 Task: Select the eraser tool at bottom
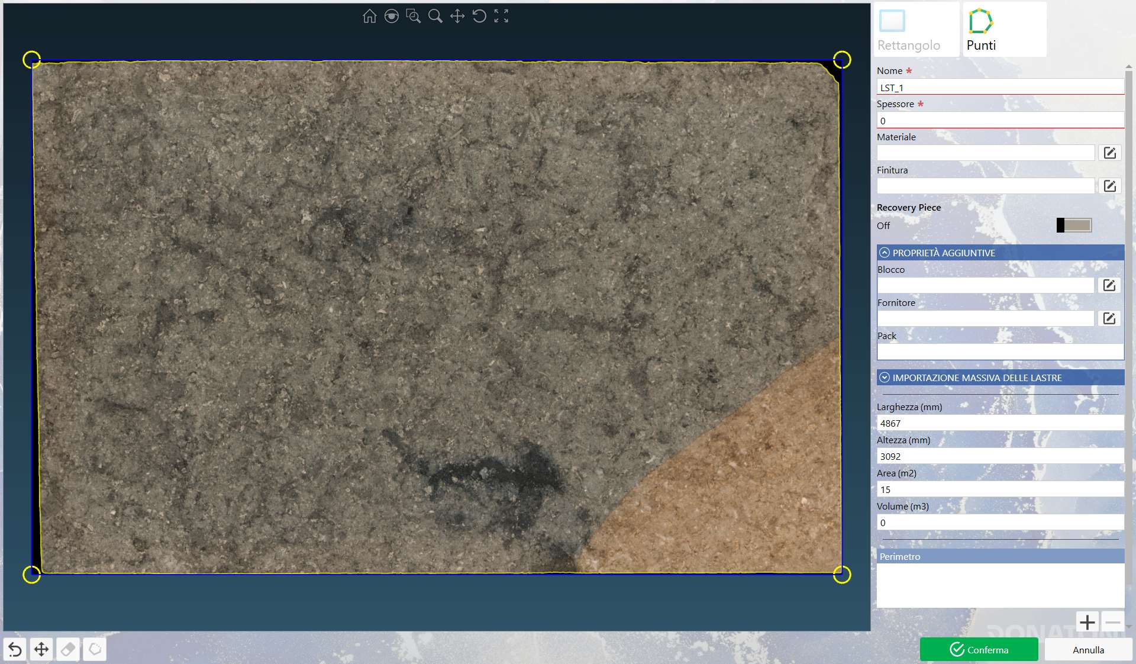[x=68, y=650]
